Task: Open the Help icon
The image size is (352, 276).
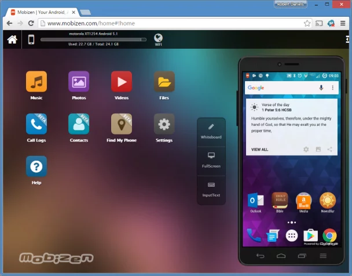Action: 36,166
